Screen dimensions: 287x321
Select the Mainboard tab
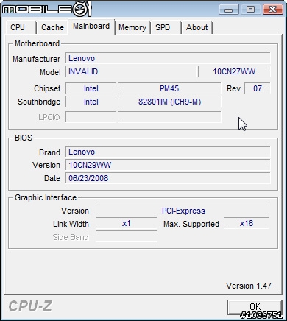(x=91, y=27)
